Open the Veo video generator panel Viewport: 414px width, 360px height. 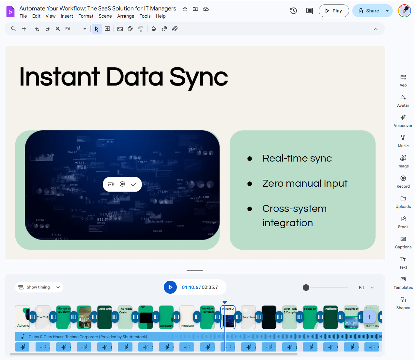[403, 81]
